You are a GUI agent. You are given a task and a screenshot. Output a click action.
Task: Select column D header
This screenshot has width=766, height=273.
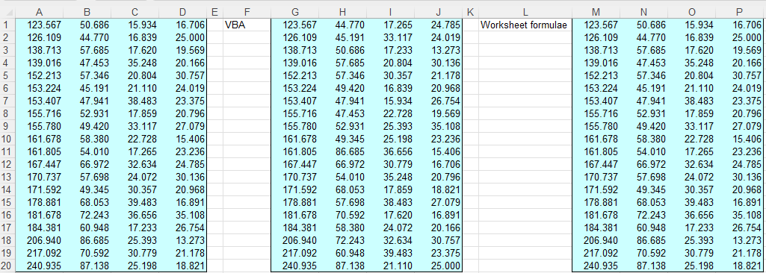click(182, 12)
